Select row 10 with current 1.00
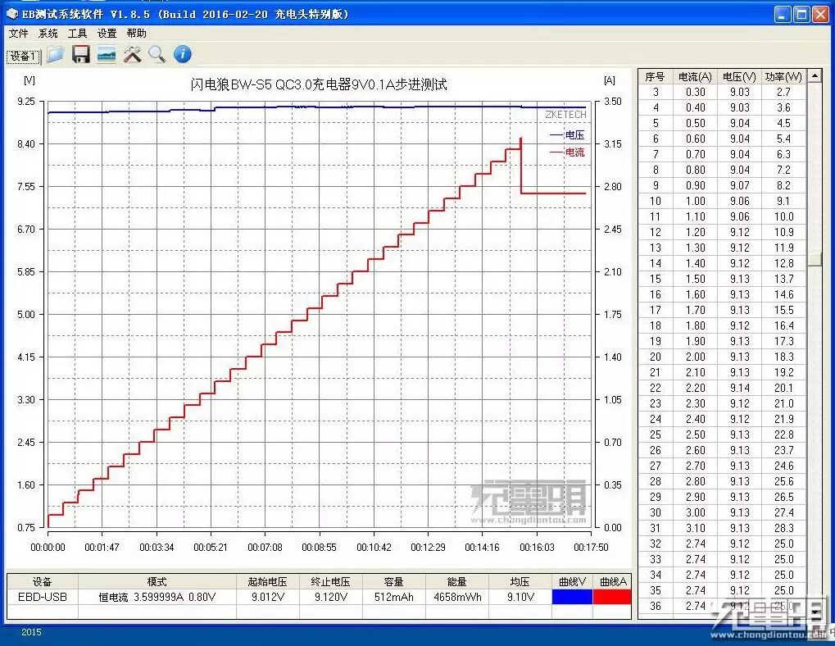This screenshot has width=835, height=646. 722,202
